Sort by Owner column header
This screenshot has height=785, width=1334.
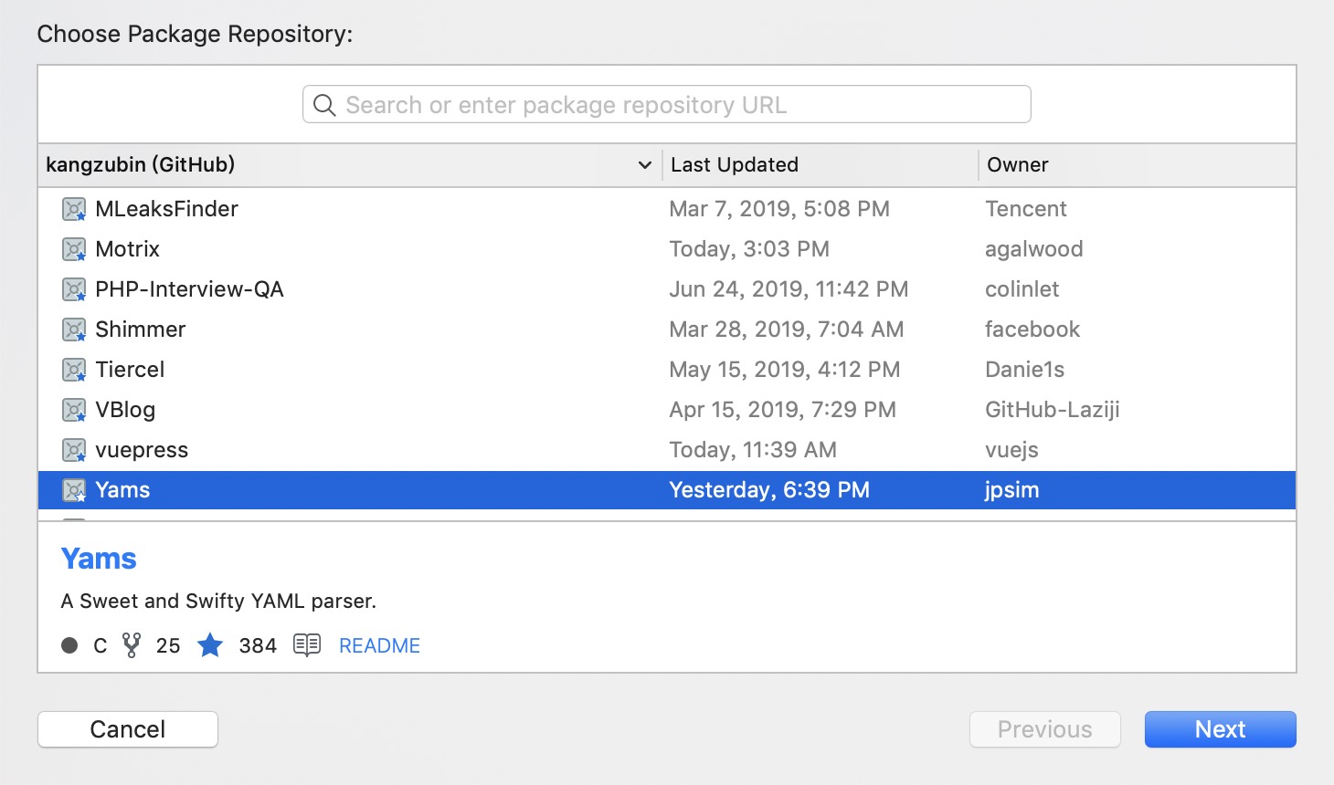tap(1018, 165)
